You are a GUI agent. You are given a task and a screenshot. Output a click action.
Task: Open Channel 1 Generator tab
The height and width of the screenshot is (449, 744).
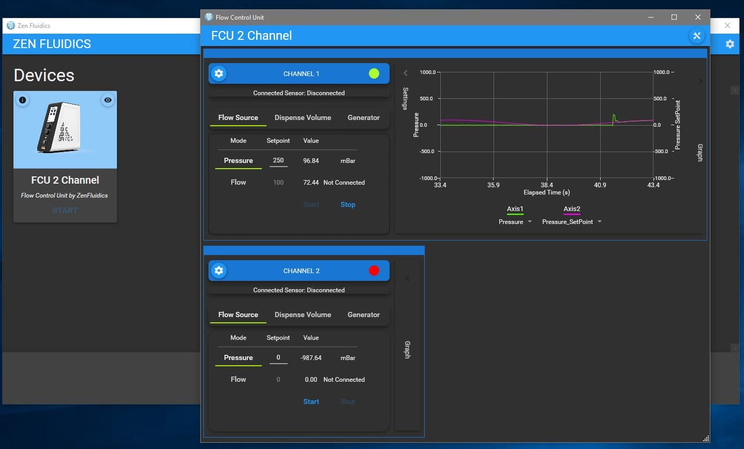[x=364, y=117]
